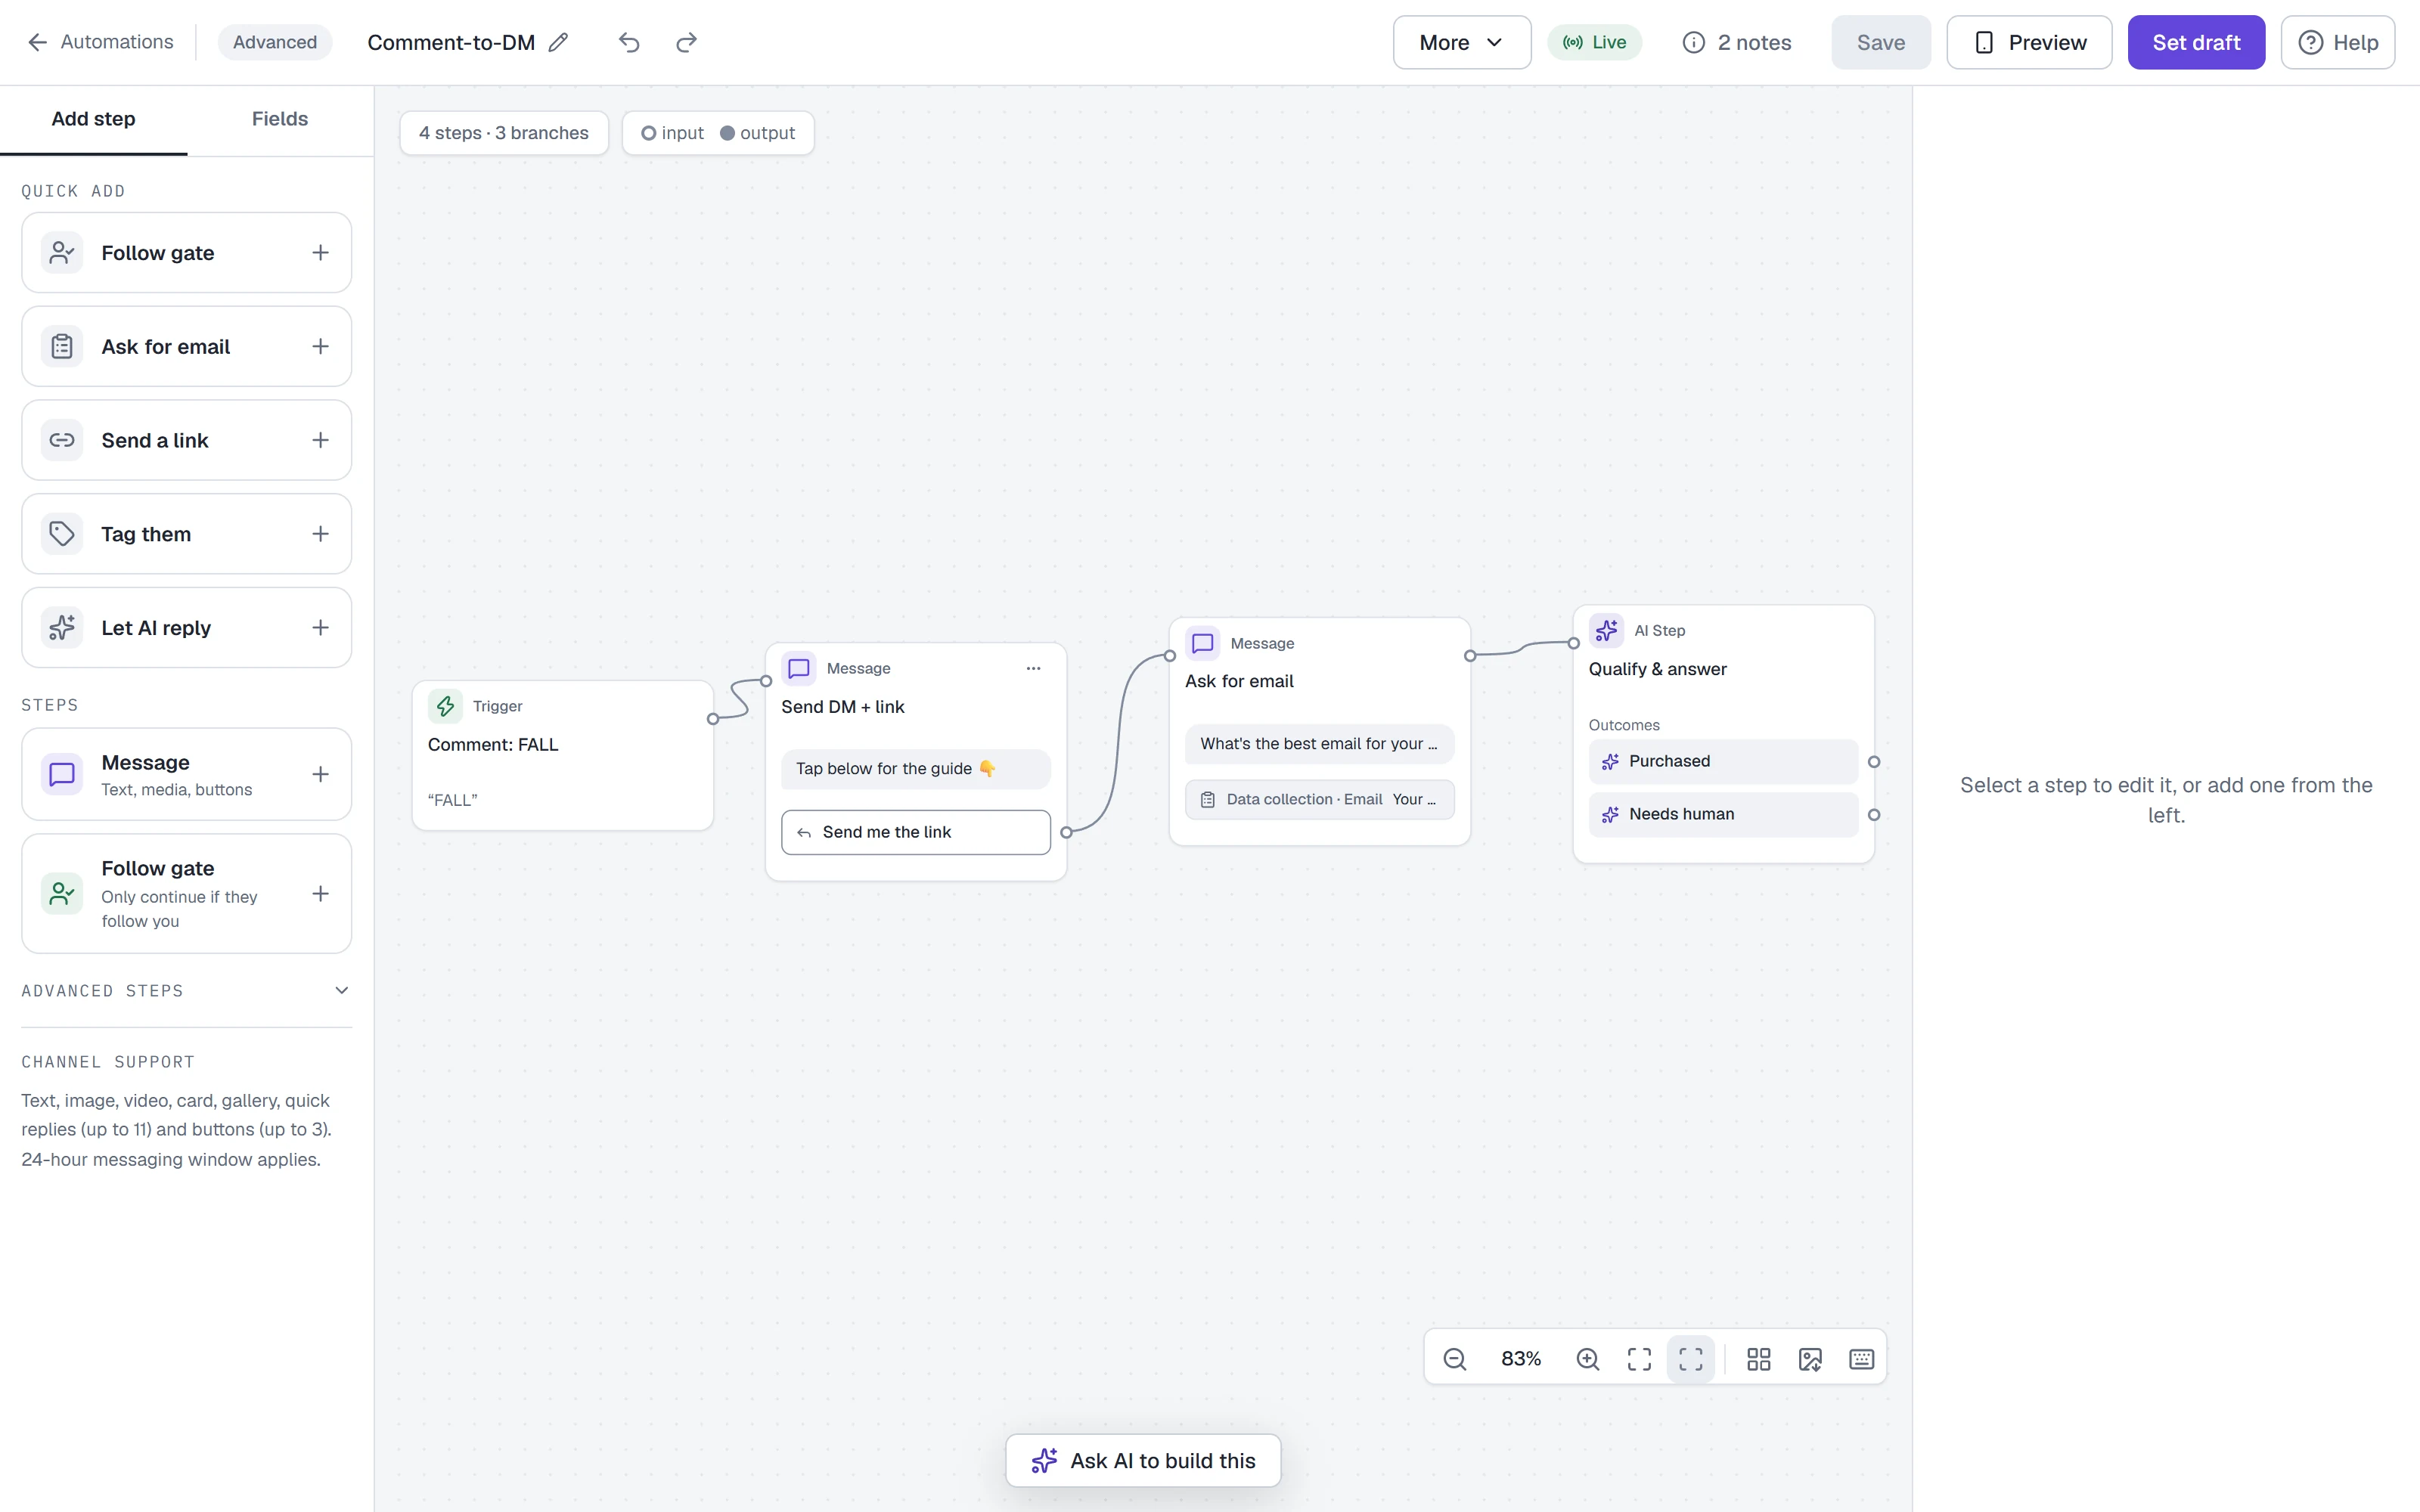Viewport: 2420px width, 1512px height.
Task: Export canvas as image icon
Action: click(x=1810, y=1358)
